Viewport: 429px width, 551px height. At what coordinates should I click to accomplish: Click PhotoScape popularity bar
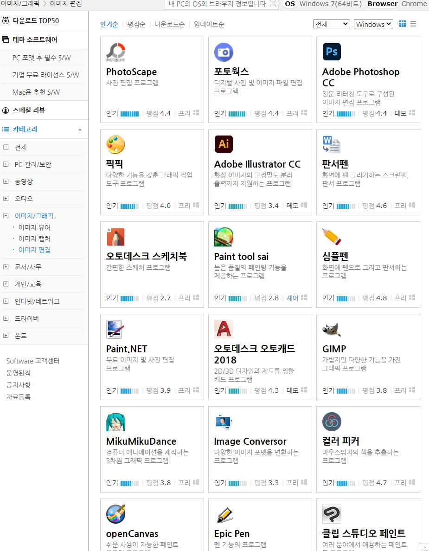tap(129, 114)
